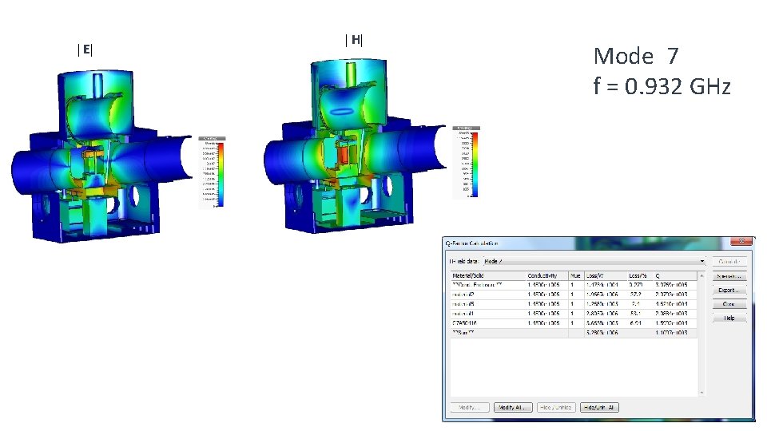Click the Close button in Q-Factor dialog
The image size is (767, 431).
pos(729,304)
